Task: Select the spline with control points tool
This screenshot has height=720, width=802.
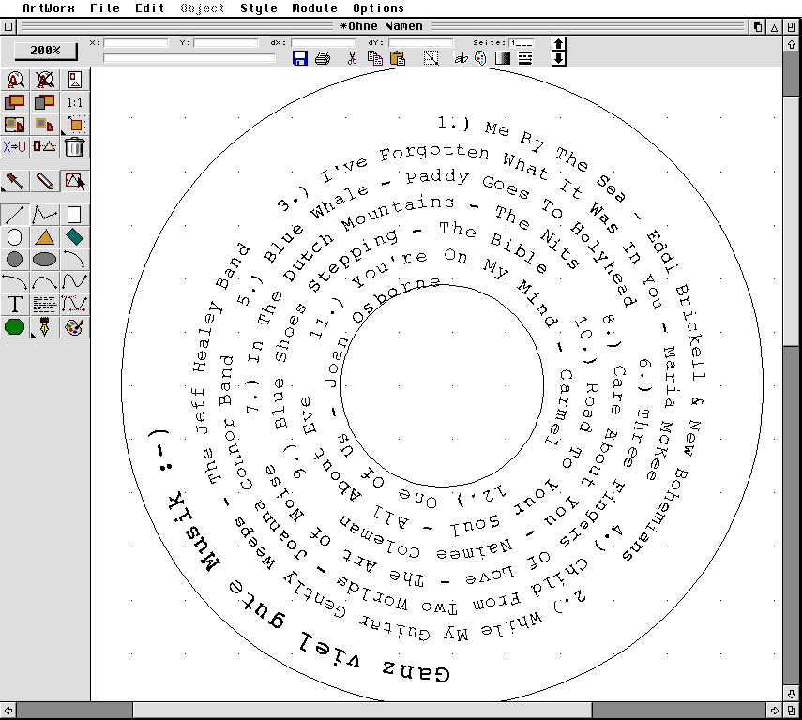Action: [75, 305]
